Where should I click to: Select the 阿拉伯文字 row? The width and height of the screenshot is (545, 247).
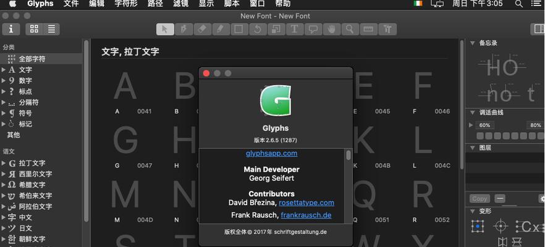point(41,206)
